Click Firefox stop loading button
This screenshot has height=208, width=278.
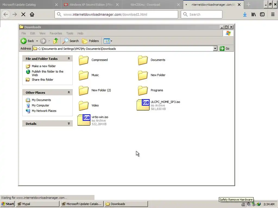(x=23, y=15)
